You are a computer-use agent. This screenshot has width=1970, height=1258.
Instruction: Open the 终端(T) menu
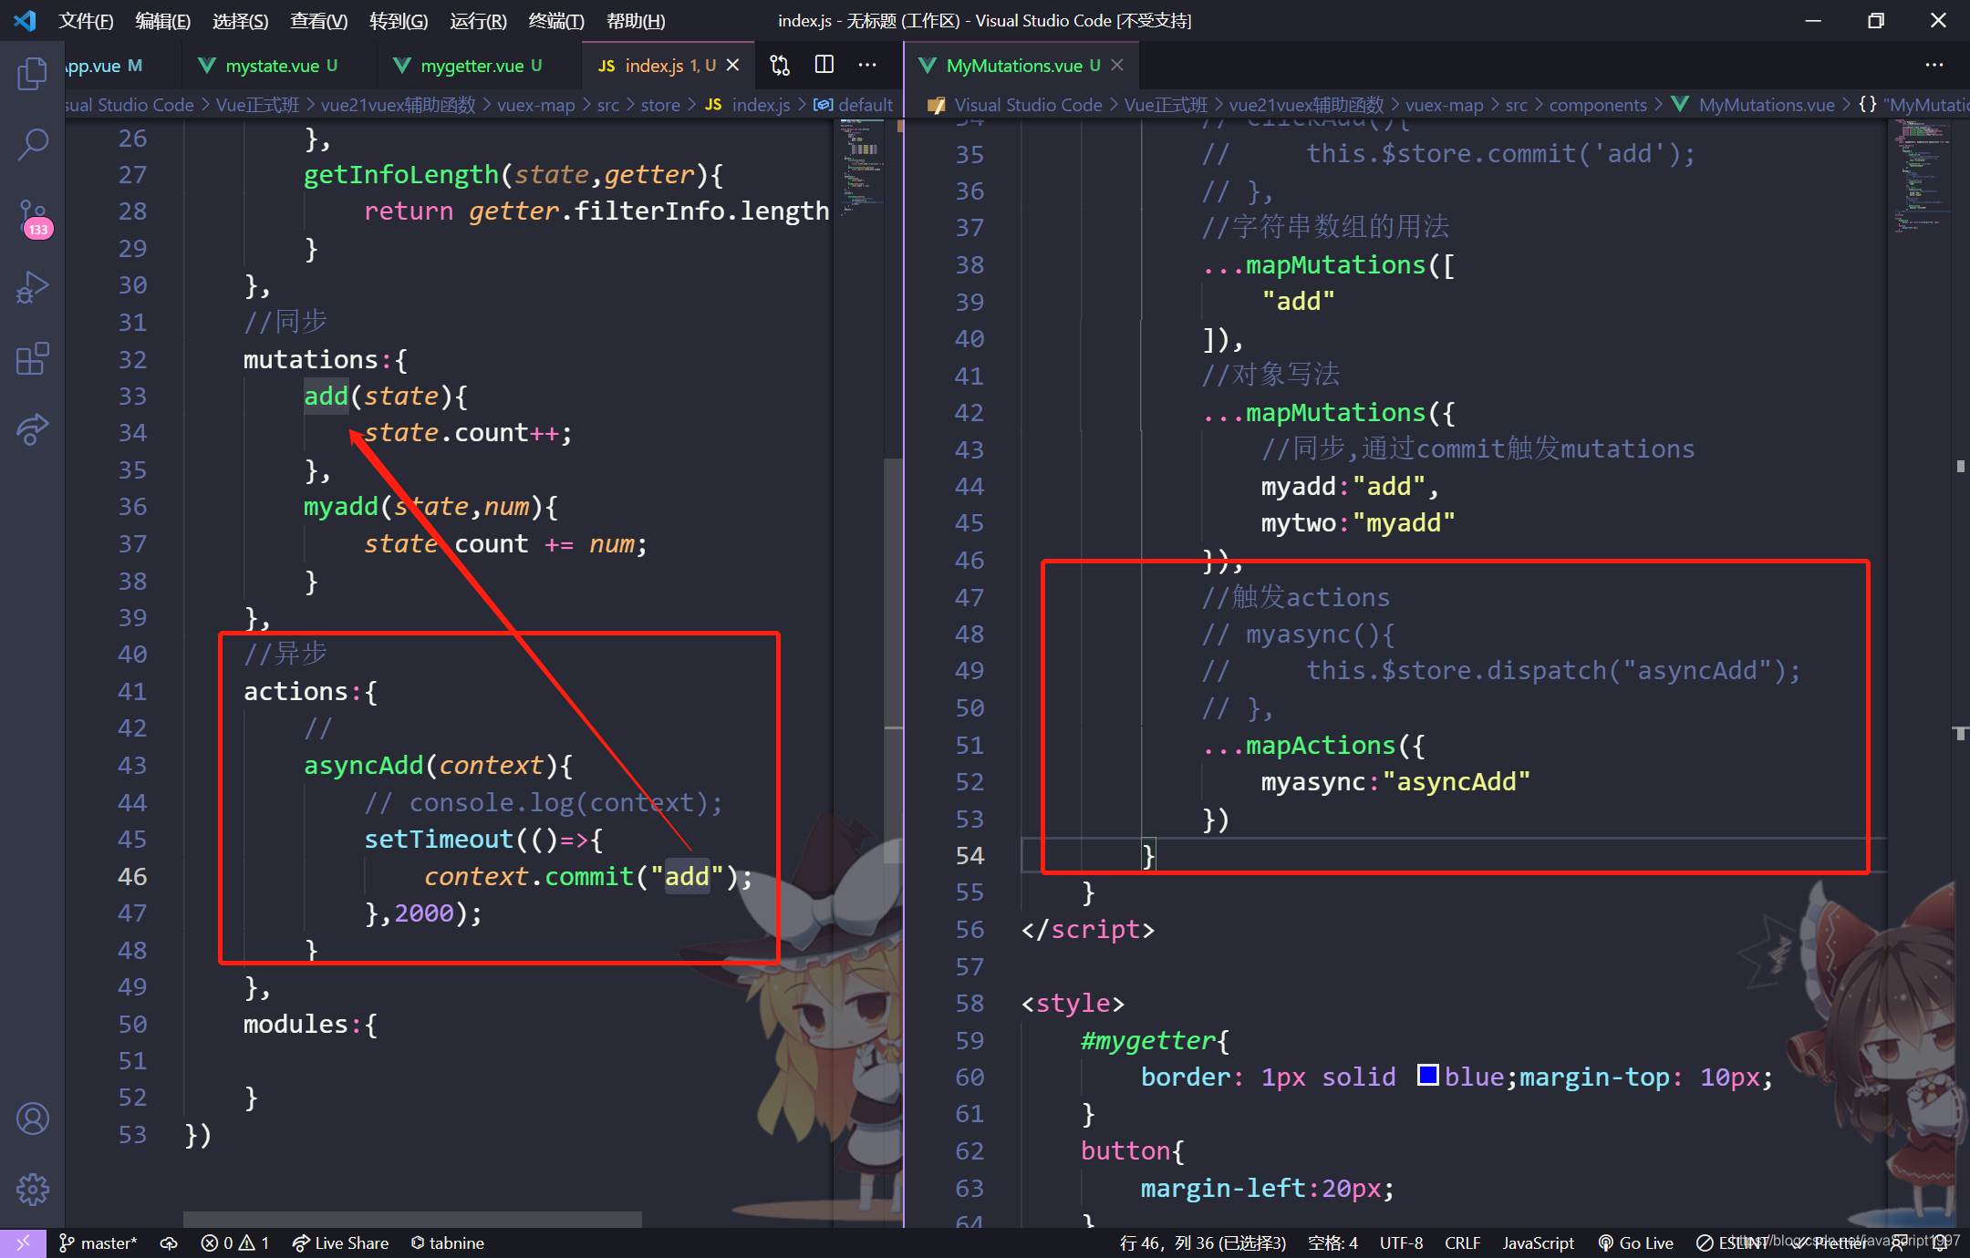click(x=555, y=20)
